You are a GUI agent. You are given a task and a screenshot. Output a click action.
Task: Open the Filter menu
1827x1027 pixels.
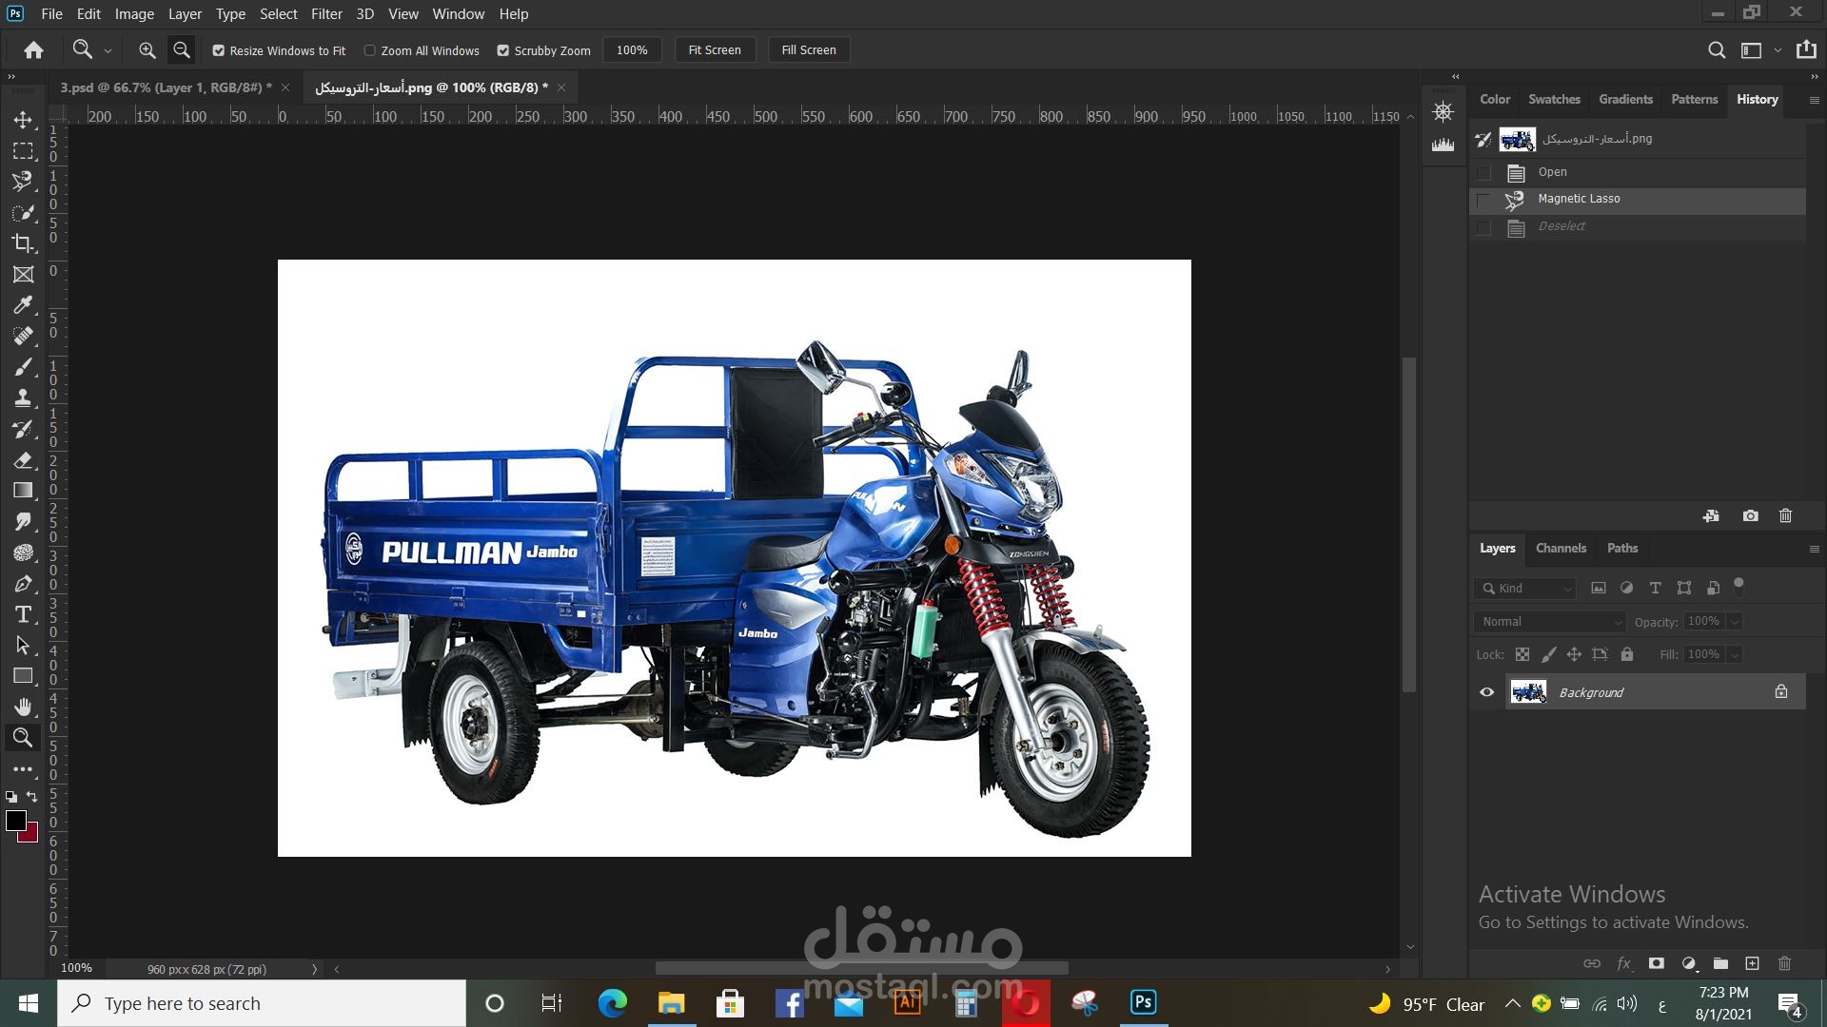pos(326,14)
